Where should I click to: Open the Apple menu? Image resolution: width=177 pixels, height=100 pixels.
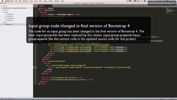click(x=2, y=1)
